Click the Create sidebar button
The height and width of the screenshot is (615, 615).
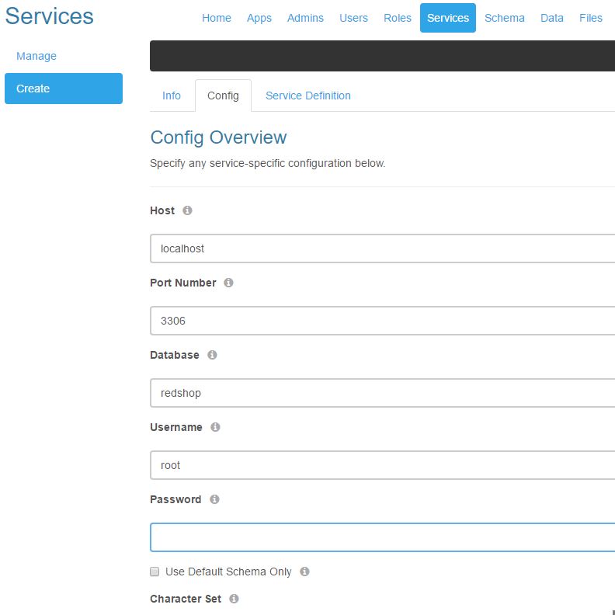[64, 89]
